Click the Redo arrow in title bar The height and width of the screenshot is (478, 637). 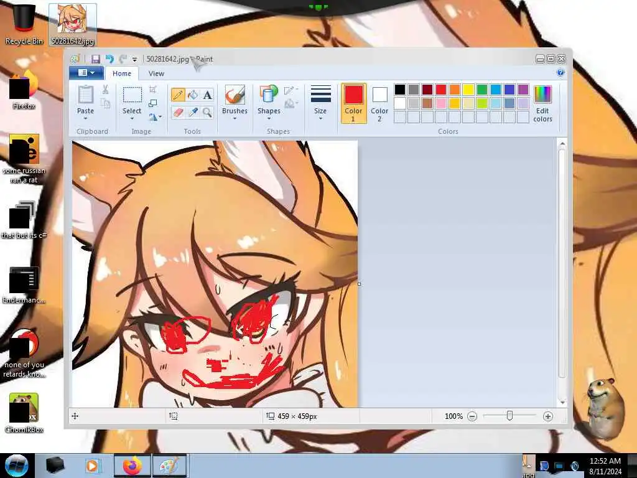coord(123,59)
